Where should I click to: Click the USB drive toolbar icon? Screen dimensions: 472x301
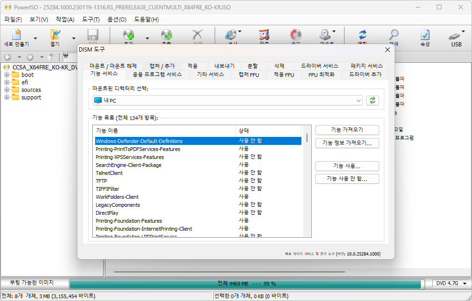(454, 37)
